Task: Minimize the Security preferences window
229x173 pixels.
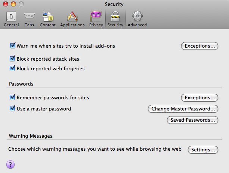Action: 13,4
